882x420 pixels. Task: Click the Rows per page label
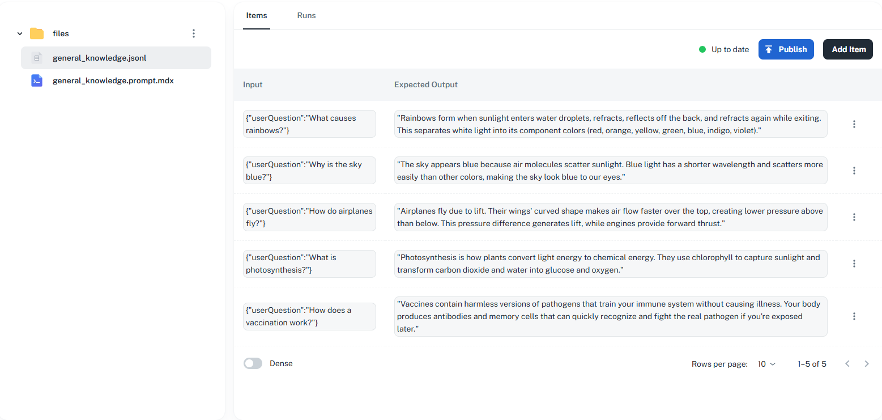point(719,364)
